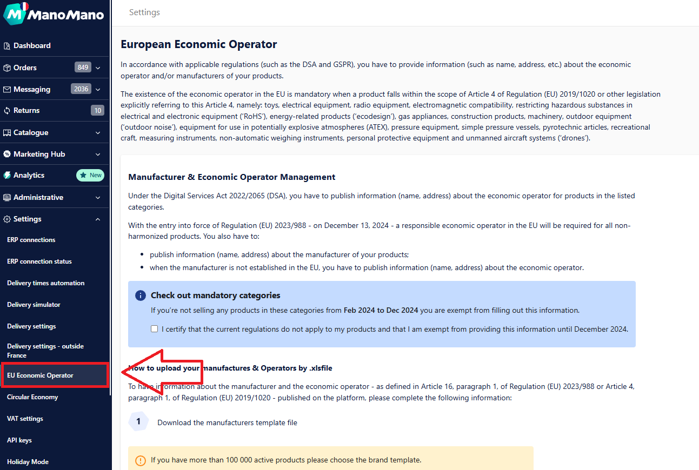
Task: Click the Returns count badge showing 10
Action: tap(97, 111)
